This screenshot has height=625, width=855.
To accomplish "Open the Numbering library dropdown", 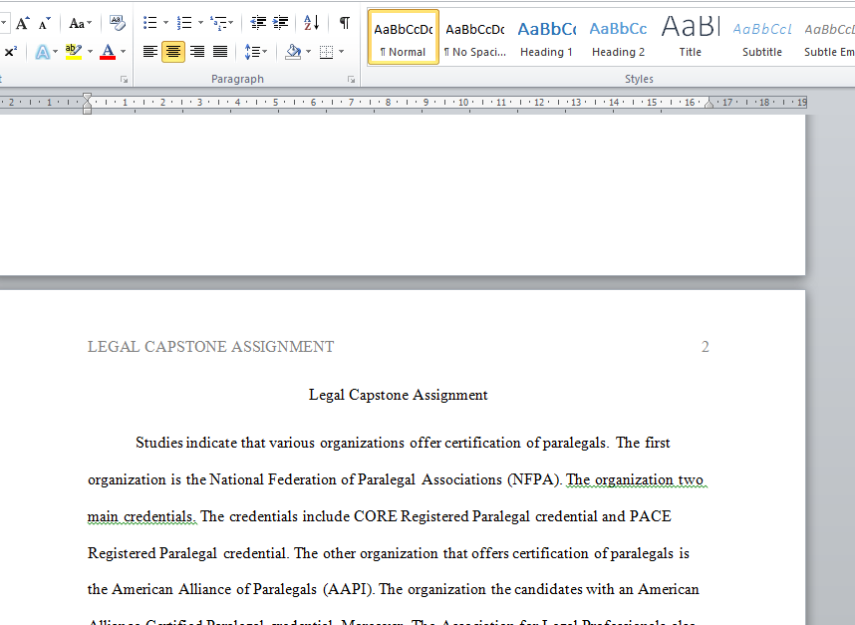I will tap(200, 23).
